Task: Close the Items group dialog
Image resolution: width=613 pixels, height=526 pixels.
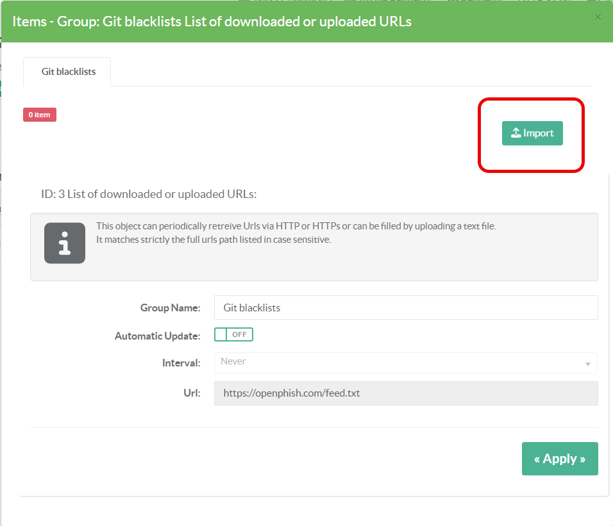Action: [598, 18]
